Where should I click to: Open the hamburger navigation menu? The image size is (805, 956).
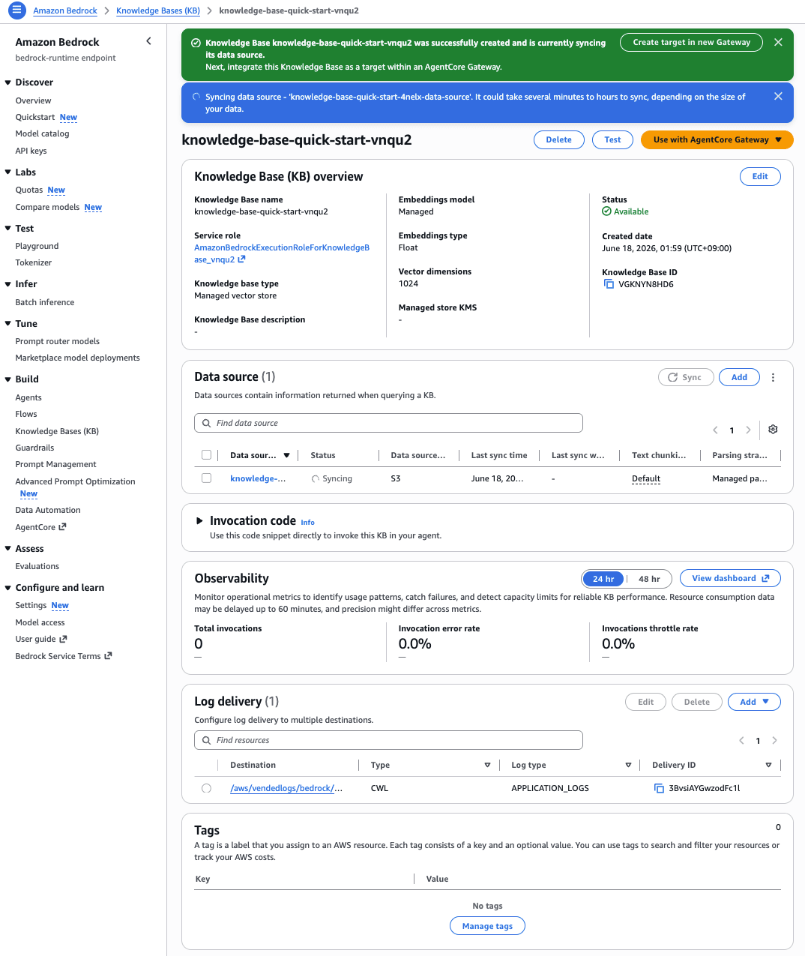(x=16, y=10)
